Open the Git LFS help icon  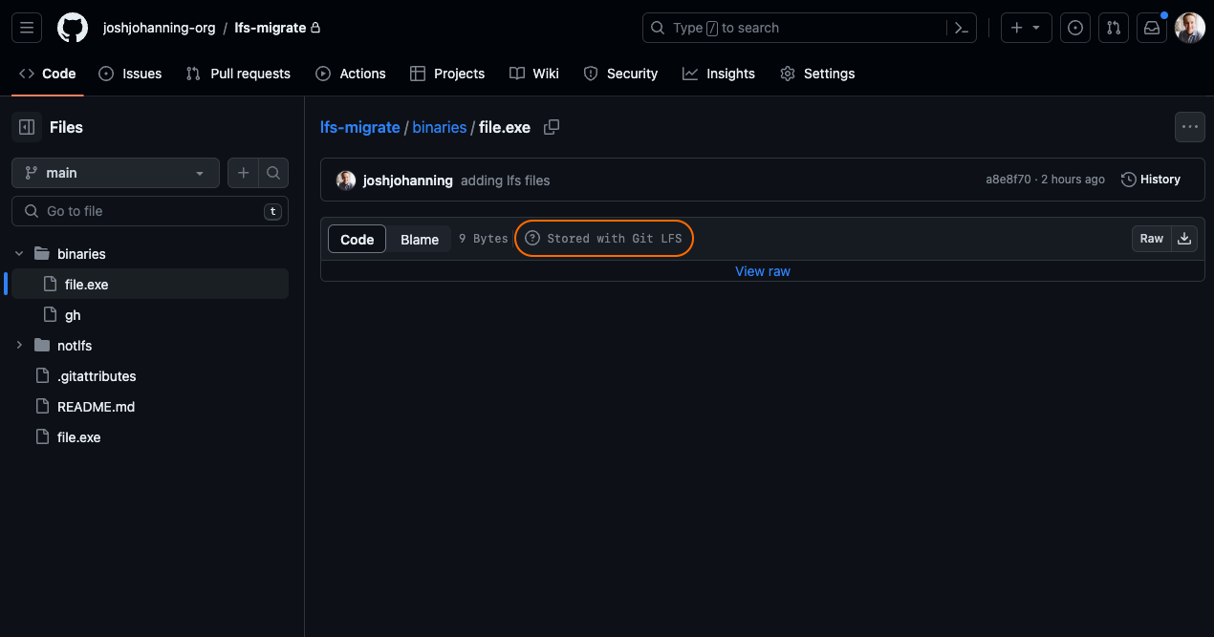(x=533, y=239)
